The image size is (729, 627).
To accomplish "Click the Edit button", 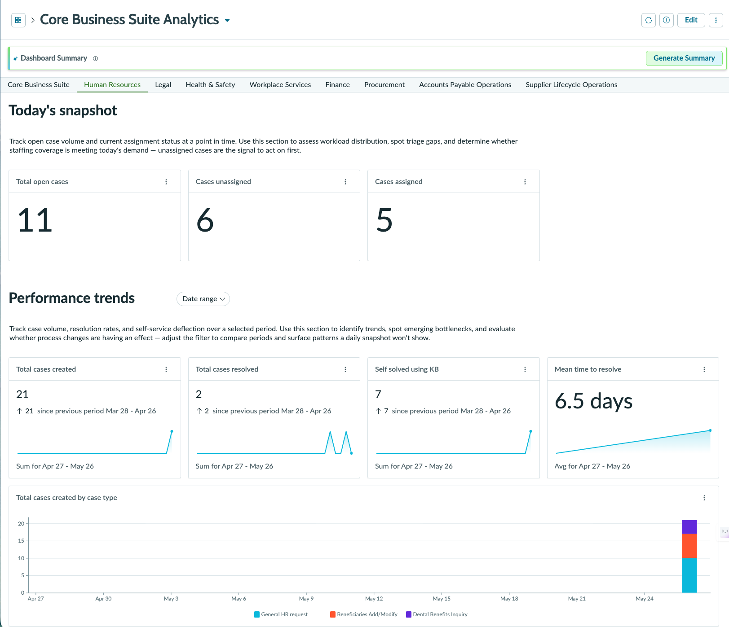I will click(691, 20).
